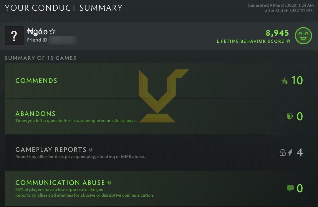
Task: Click the Communication Abuse heading text
Action: pos(60,183)
